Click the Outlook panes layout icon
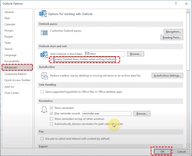The width and height of the screenshot is (192, 156). click(x=44, y=33)
